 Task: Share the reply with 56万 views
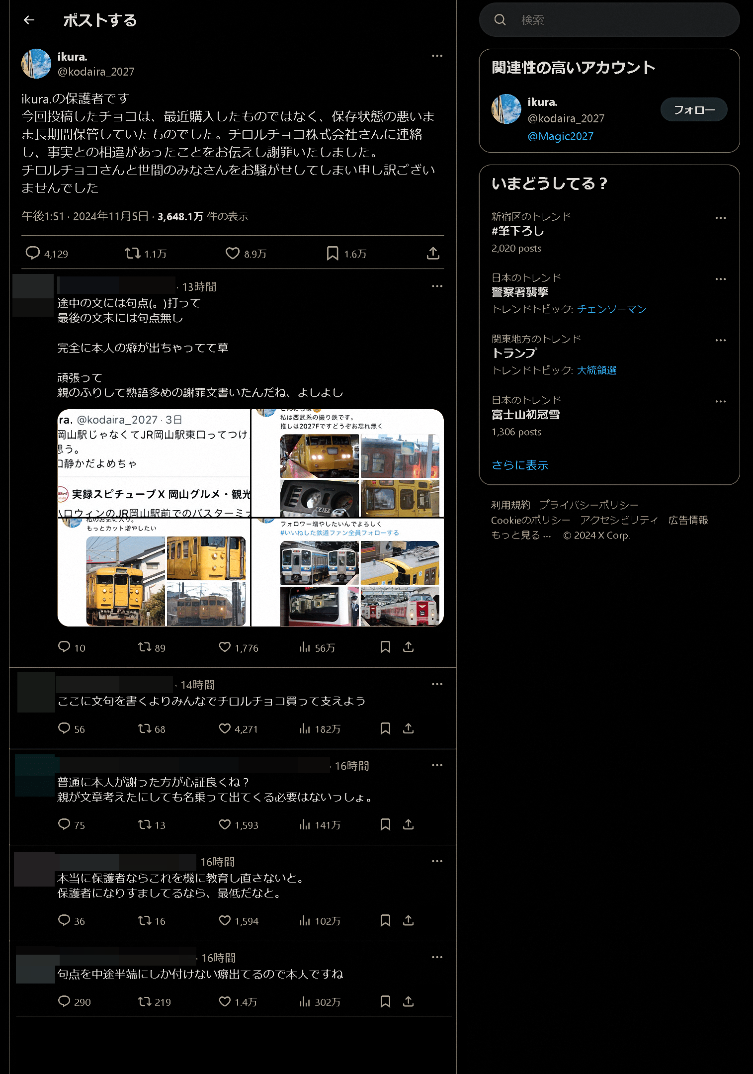pos(408,647)
